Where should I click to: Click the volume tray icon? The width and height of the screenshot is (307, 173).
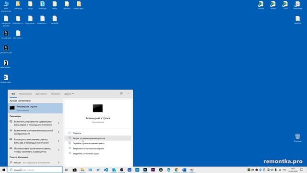[x=272, y=170]
